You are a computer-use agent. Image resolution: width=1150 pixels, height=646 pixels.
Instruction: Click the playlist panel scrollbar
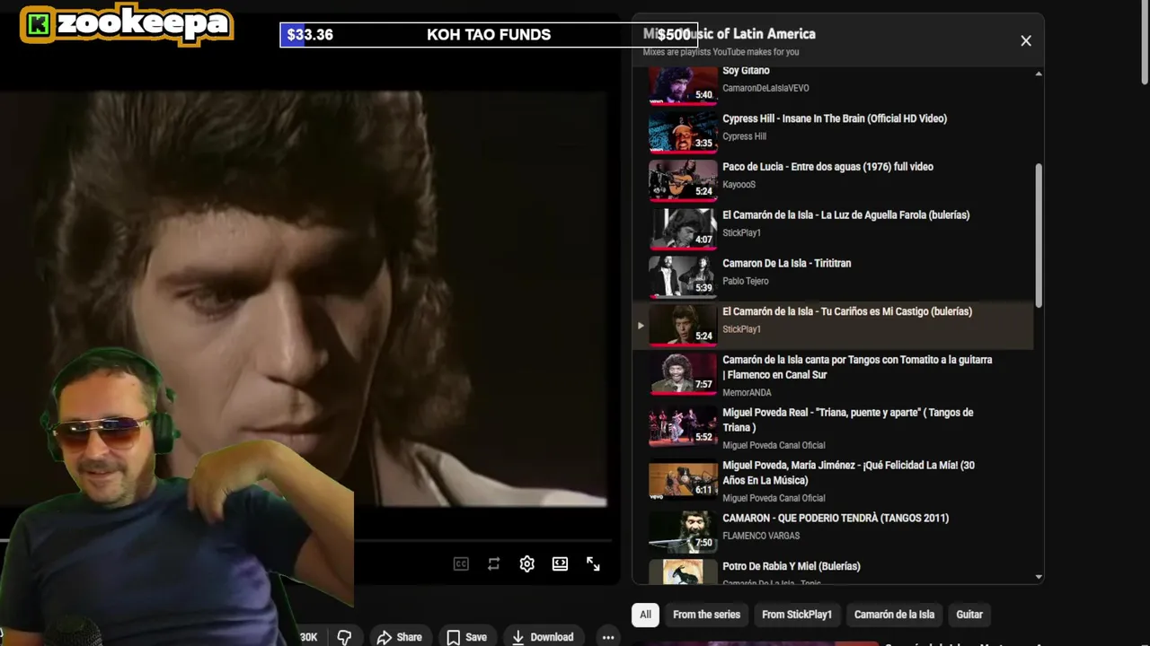pos(1039,235)
